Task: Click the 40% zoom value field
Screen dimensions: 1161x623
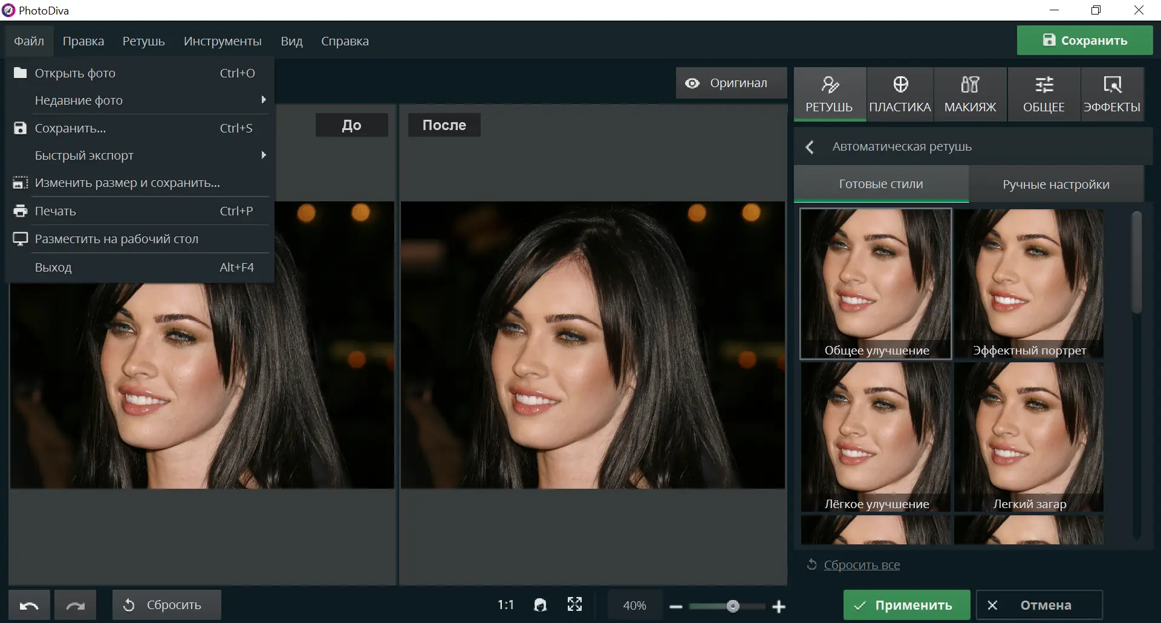Action: 634,605
